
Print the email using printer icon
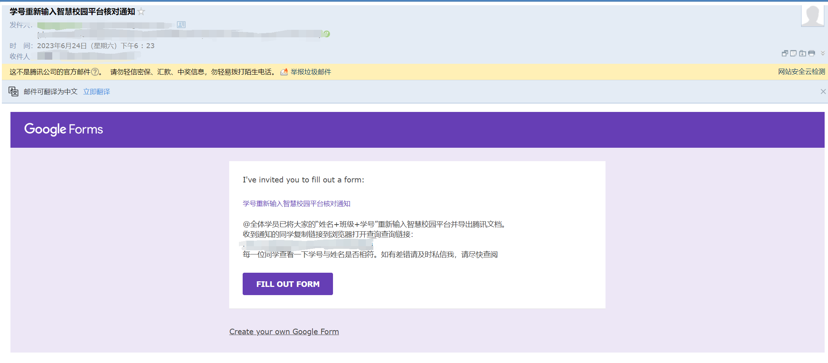pos(811,53)
